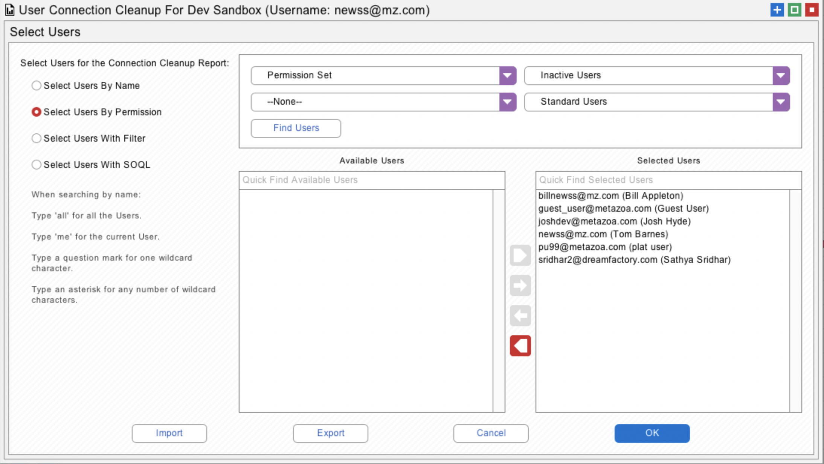The image size is (824, 464).
Task: Click the move-selected-left arrow icon
Action: pyautogui.click(x=520, y=316)
